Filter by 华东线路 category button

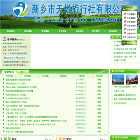45,76
